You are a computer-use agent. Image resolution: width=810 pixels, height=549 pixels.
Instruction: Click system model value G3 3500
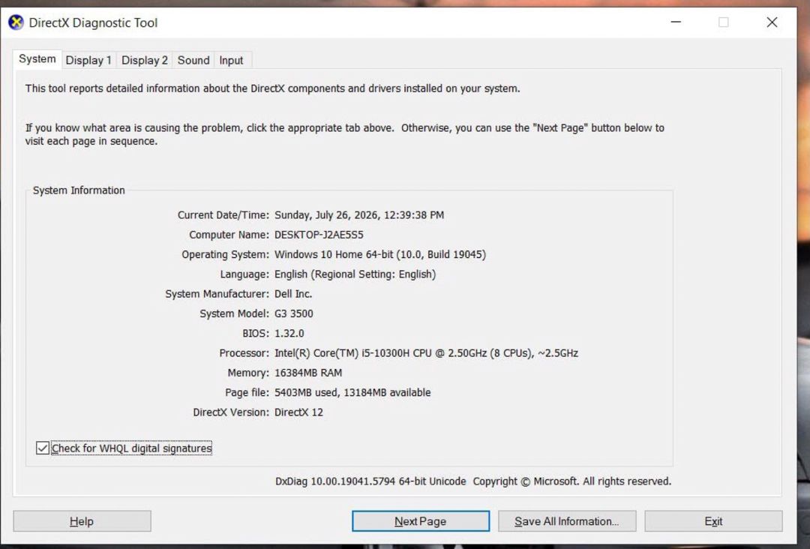[293, 313]
